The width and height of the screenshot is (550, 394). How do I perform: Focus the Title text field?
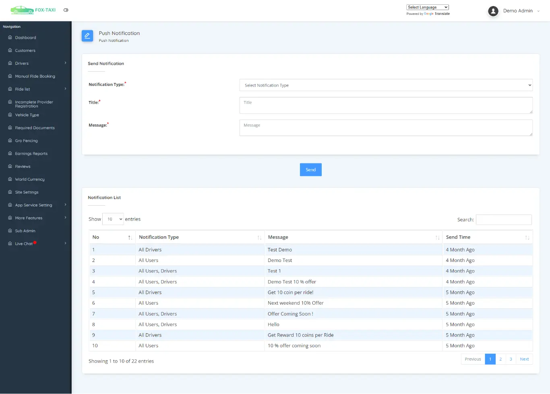coord(386,105)
